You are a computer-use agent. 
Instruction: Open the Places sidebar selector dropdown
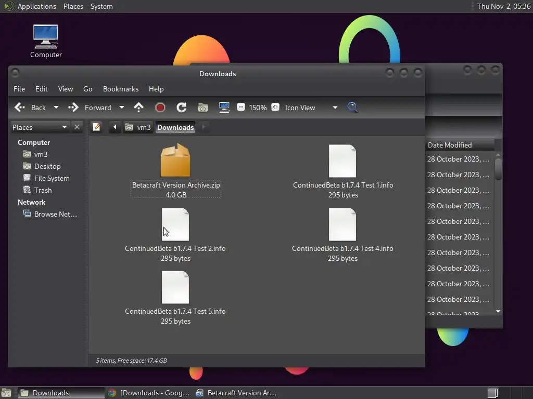coord(40,127)
